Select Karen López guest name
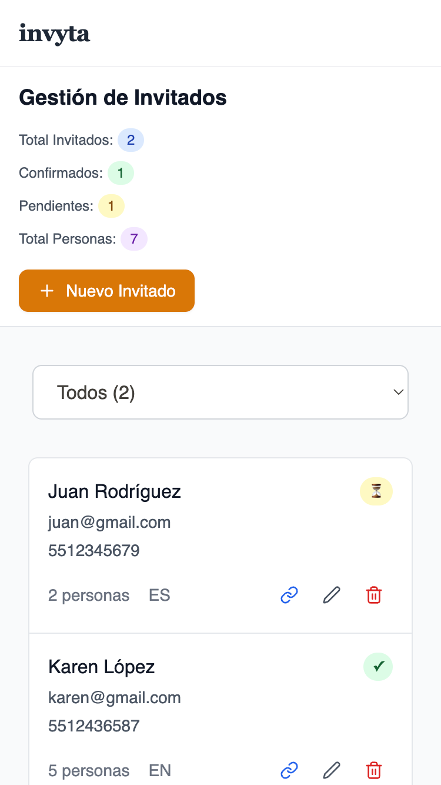The image size is (441, 785). 101,667
